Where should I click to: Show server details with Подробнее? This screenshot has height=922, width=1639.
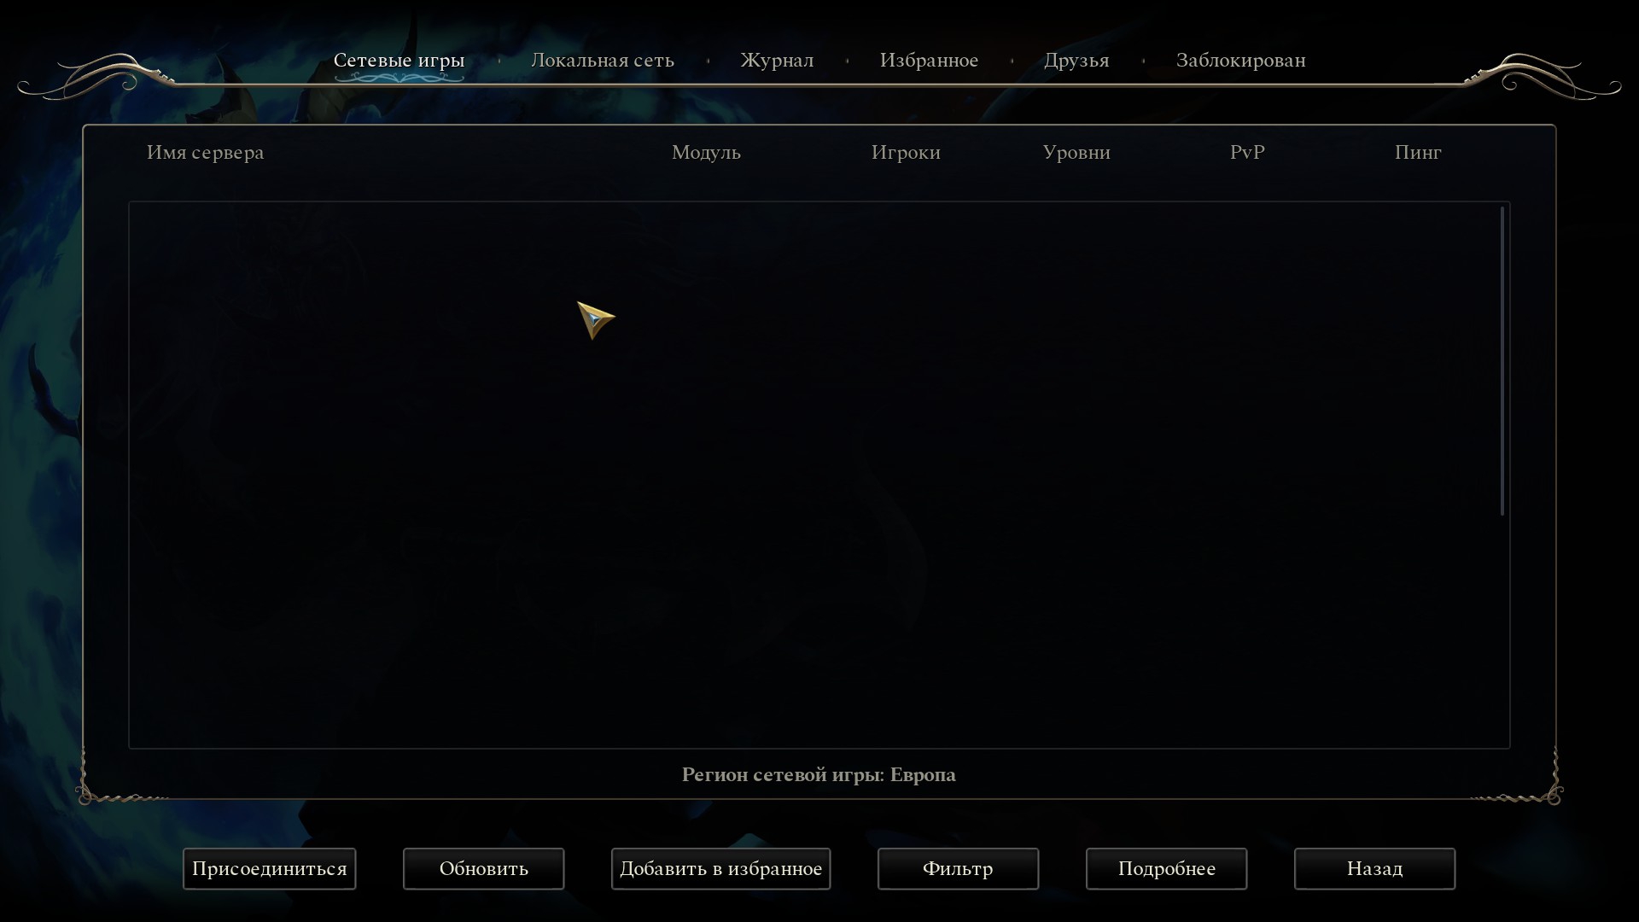point(1166,869)
